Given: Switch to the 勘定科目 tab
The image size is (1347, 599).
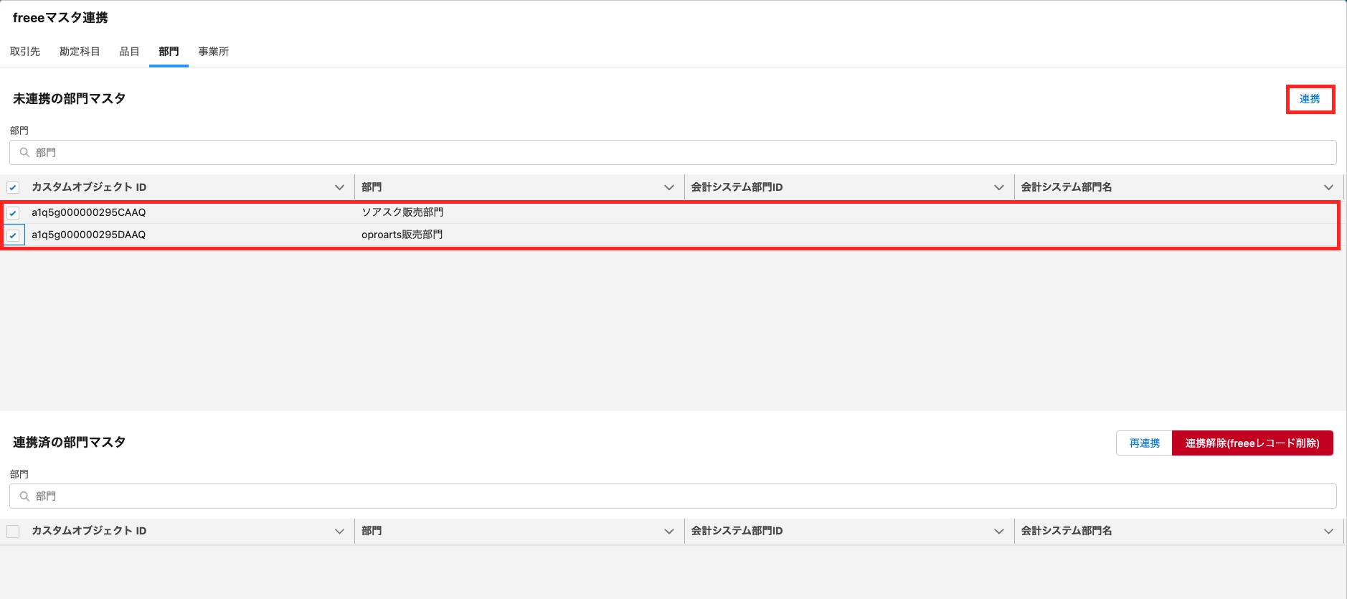Looking at the screenshot, I should pyautogui.click(x=80, y=52).
